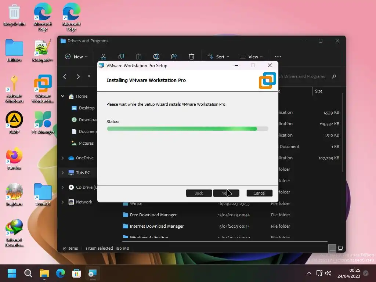Open the Sort dropdown menu

pyautogui.click(x=218, y=57)
